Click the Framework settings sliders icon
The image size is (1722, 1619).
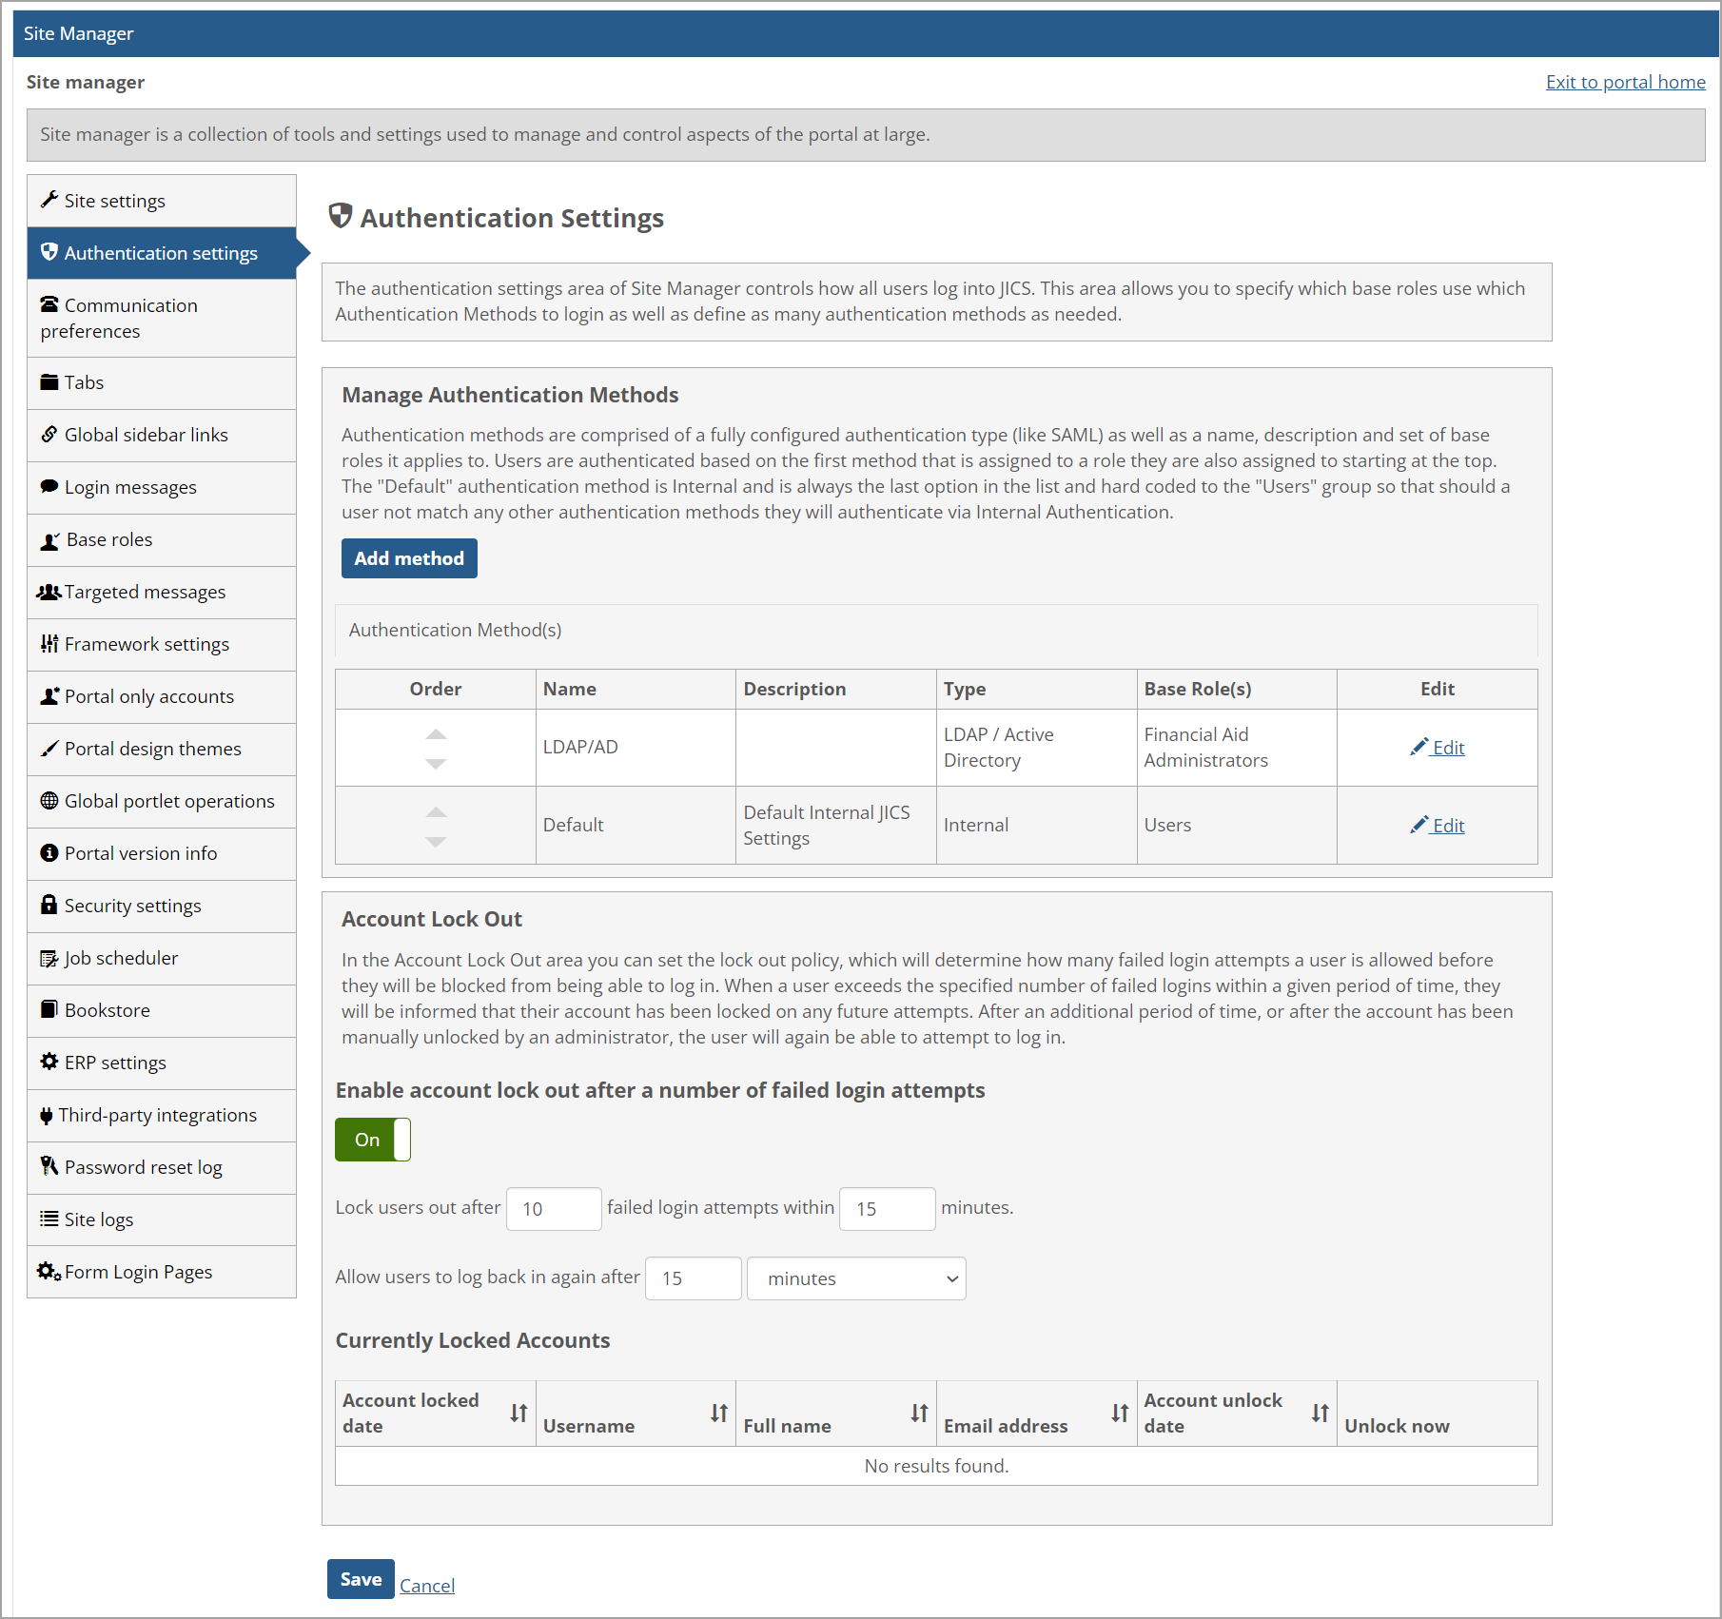tap(49, 643)
